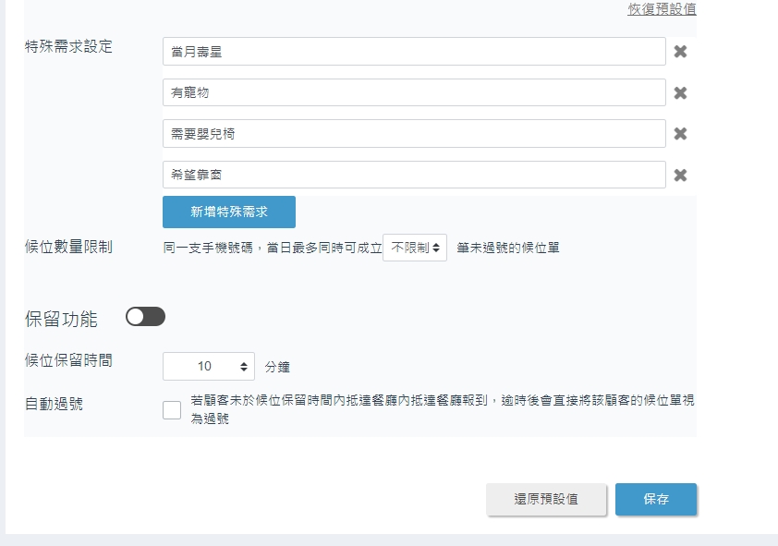Click the 恢復預設值 link
The height and width of the screenshot is (546, 778).
662,9
